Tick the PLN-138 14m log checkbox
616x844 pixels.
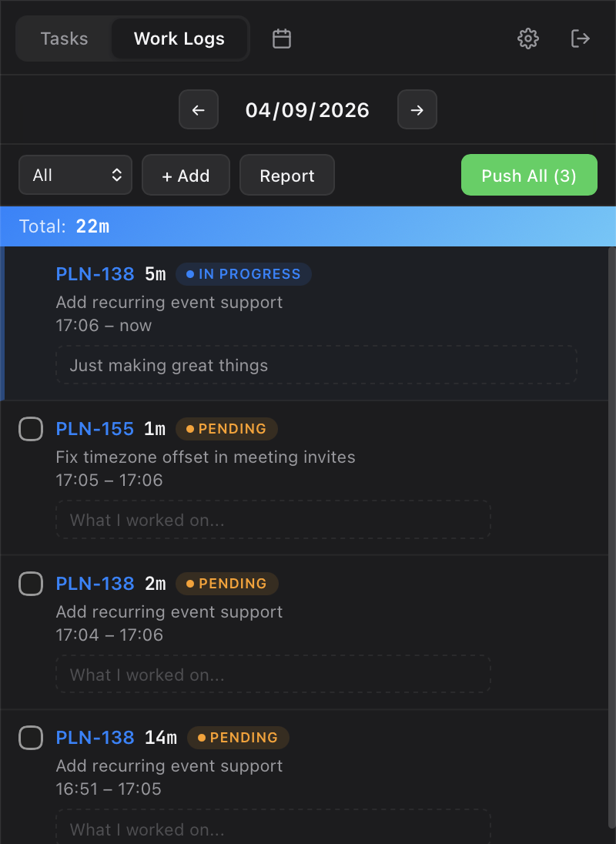click(x=31, y=738)
